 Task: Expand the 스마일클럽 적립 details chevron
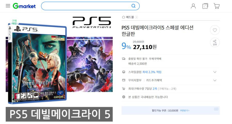(215, 72)
